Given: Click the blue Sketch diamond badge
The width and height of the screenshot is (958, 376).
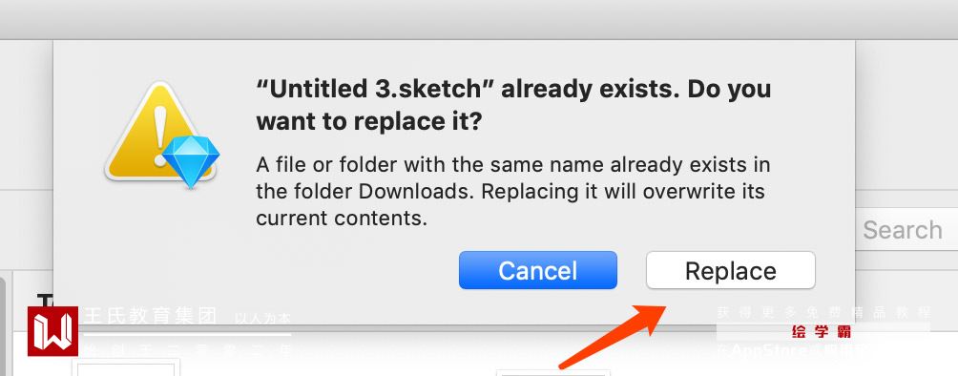Looking at the screenshot, I should tap(191, 161).
